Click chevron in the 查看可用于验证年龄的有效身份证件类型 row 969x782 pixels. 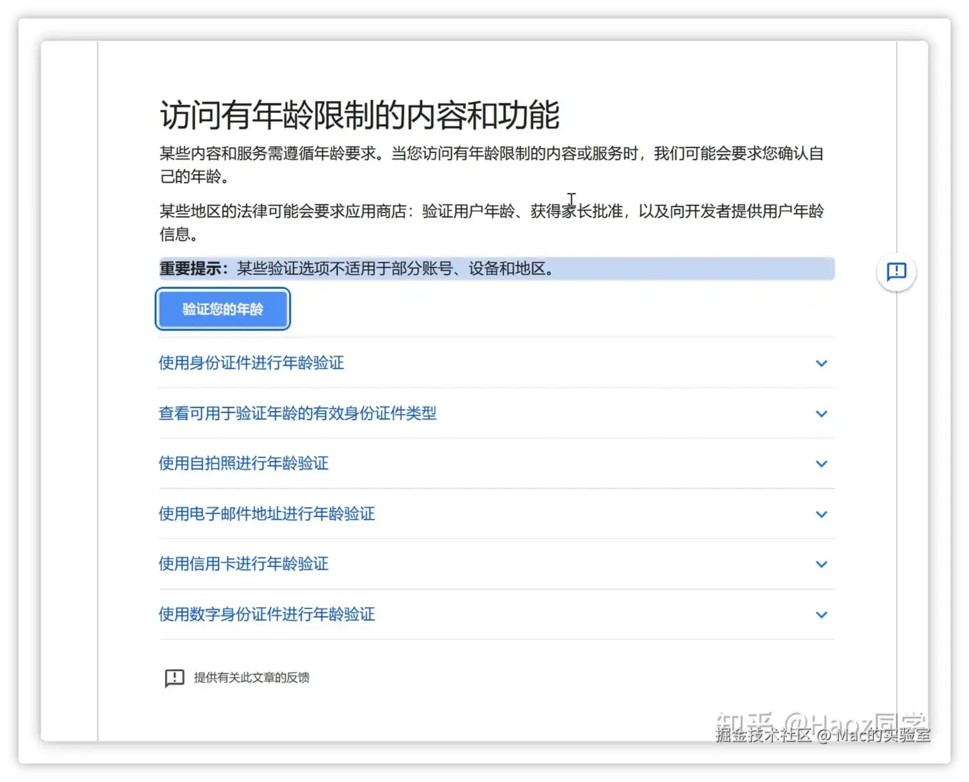click(821, 414)
